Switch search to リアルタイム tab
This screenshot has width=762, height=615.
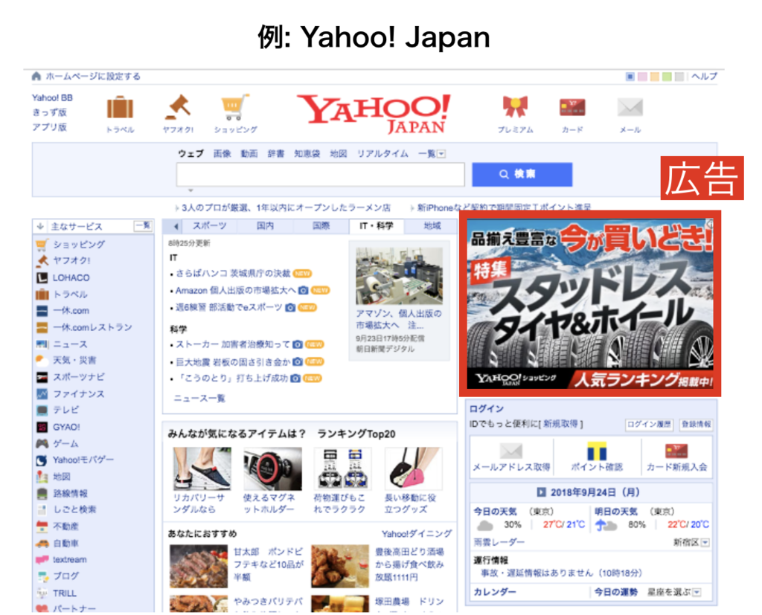[x=382, y=153]
